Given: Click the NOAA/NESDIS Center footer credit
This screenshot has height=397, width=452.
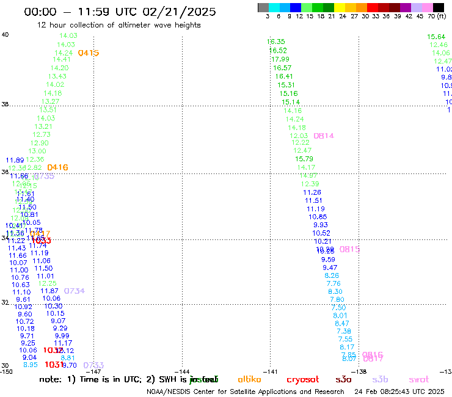Looking at the screenshot, I should pyautogui.click(x=246, y=392).
